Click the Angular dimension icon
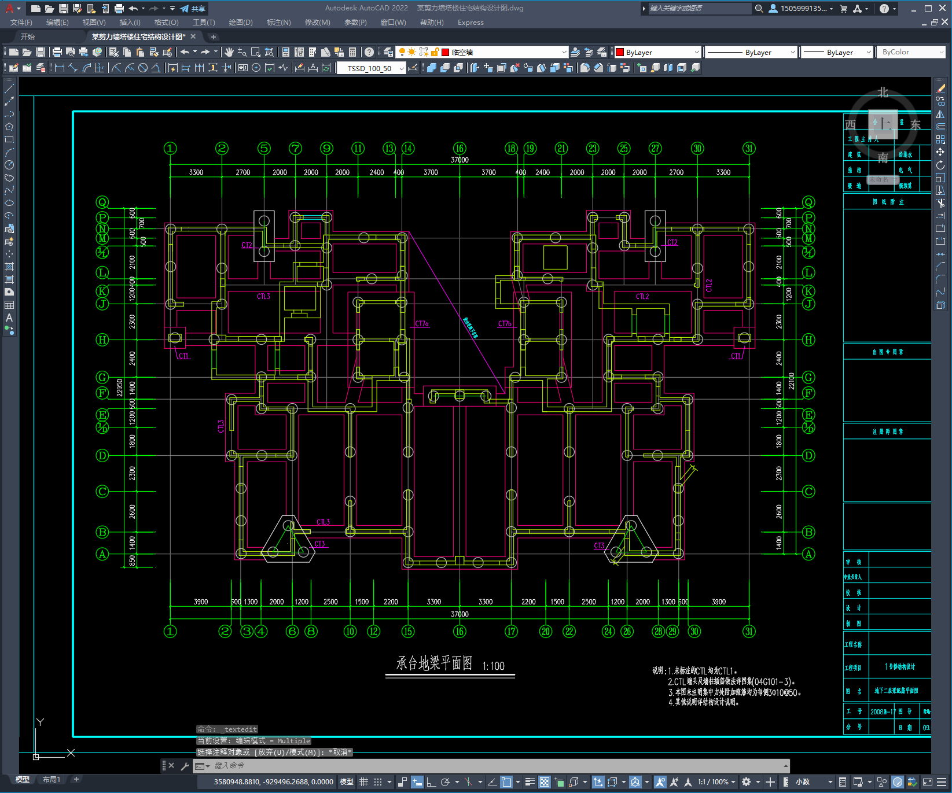 click(156, 68)
